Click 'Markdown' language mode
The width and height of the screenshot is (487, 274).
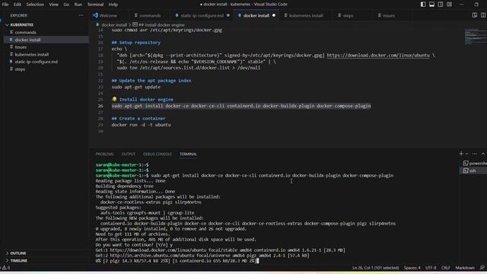pos(465,267)
